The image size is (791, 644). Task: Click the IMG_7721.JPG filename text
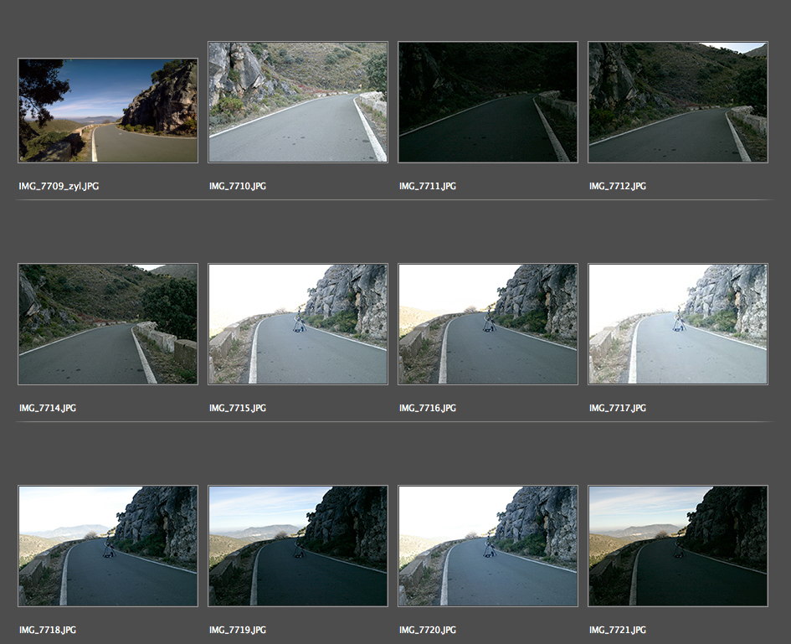tap(618, 630)
